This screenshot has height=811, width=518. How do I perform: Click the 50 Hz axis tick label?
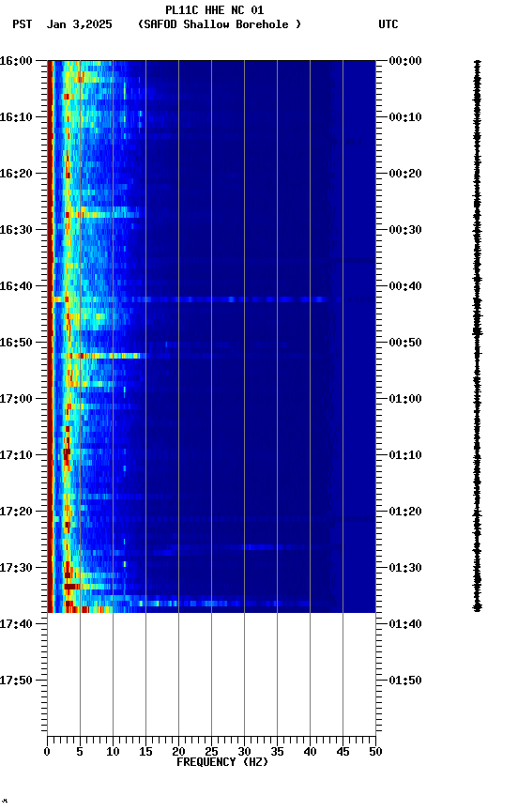click(x=375, y=752)
